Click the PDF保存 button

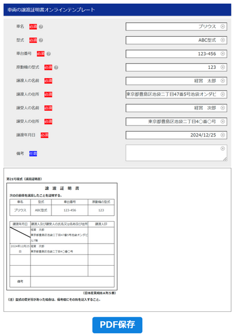117,325
